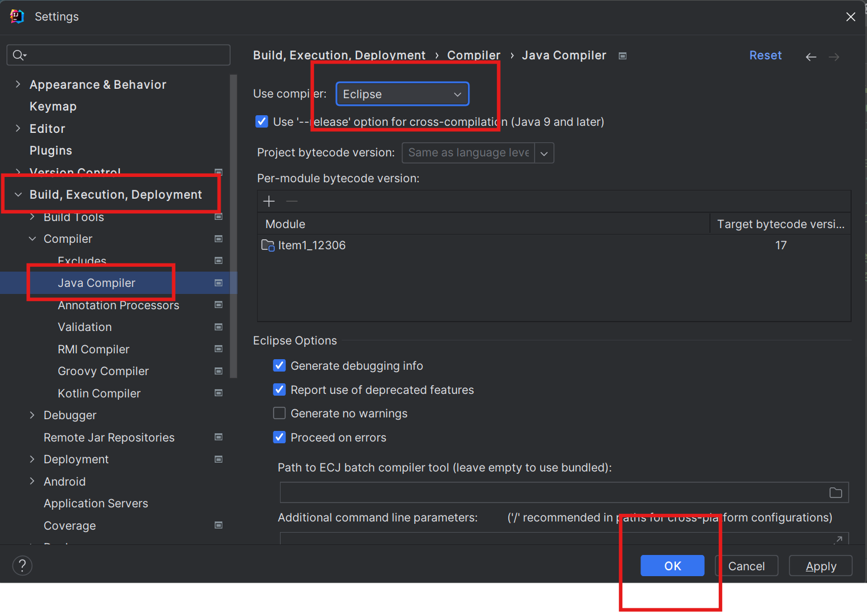Viewport: 867px width, 612px height.
Task: Click the Module column header
Action: click(483, 224)
